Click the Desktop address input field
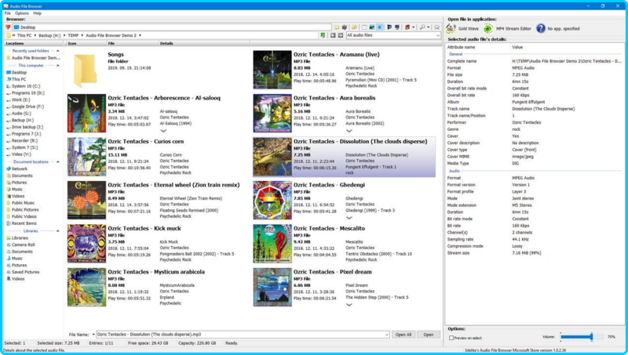This screenshot has width=628, height=355. (172, 27)
